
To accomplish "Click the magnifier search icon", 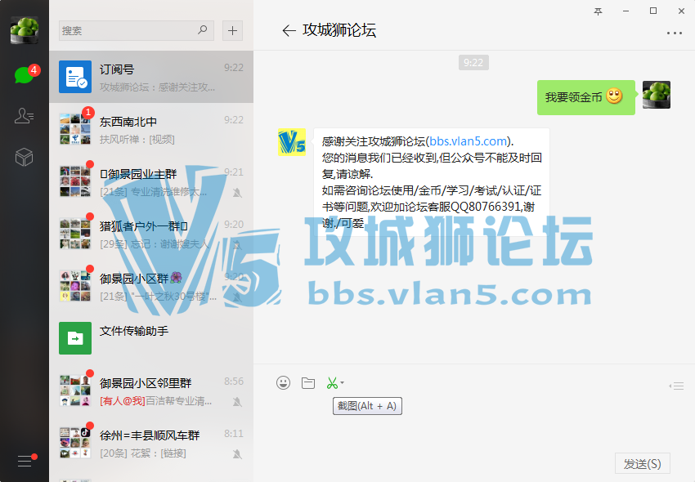I will point(203,30).
